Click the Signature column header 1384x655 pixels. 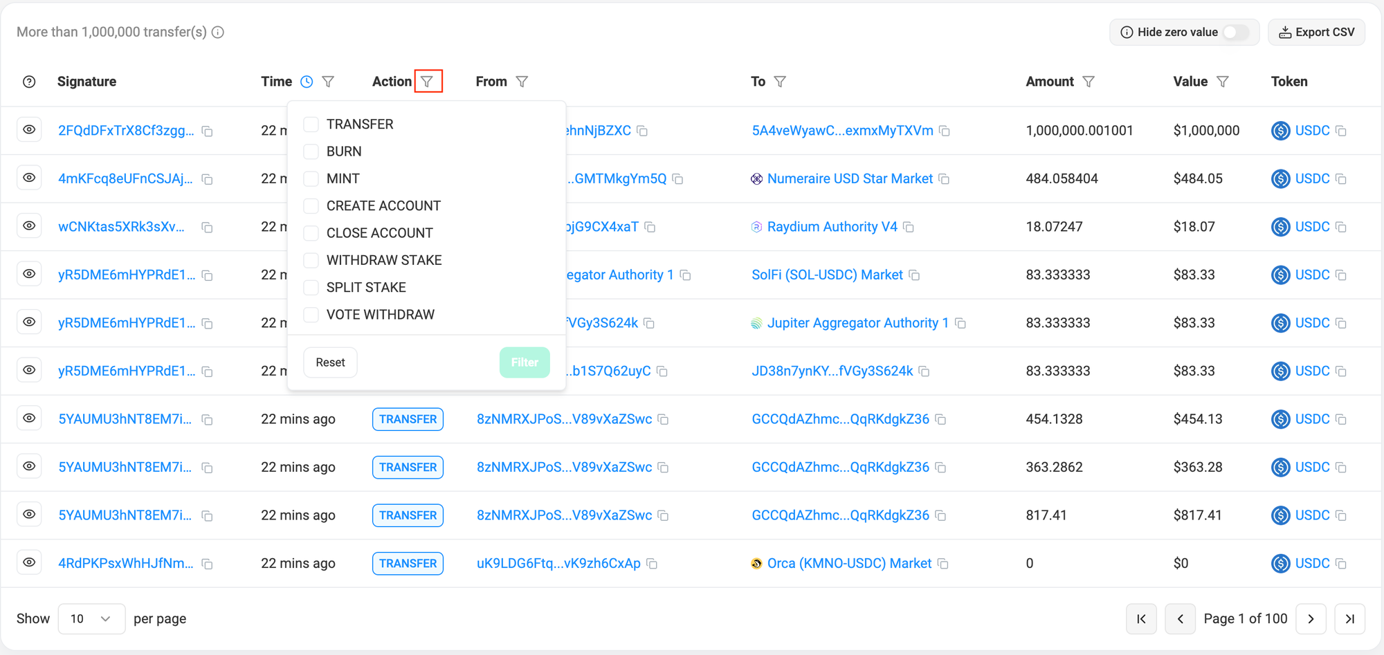click(x=86, y=82)
